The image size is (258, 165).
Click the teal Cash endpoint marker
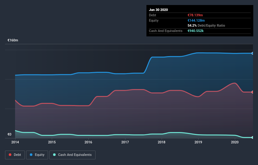(x=253, y=137)
